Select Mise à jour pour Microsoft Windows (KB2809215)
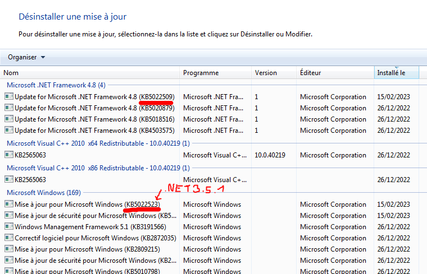Screen dimensions: 427x274 [88, 249]
